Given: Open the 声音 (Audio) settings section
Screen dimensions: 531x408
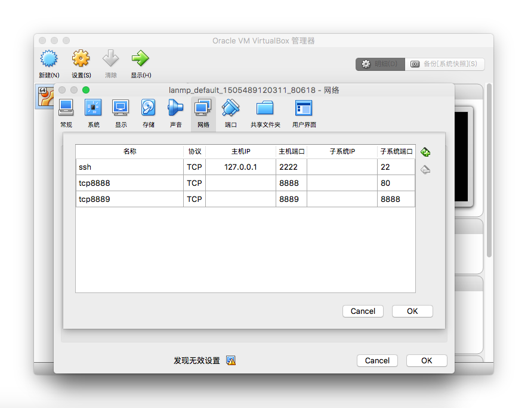Looking at the screenshot, I should pos(175,113).
